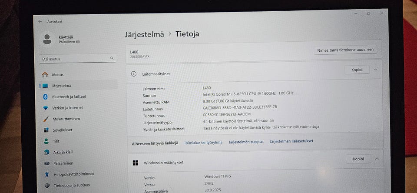Screen dimensions: 417x193
Task: Open the Järjestelmän lisäasetukset link
Action: 291,141
